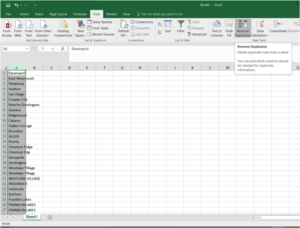The image size is (300, 228).
Task: Import data From Text
Action: pos(29,29)
